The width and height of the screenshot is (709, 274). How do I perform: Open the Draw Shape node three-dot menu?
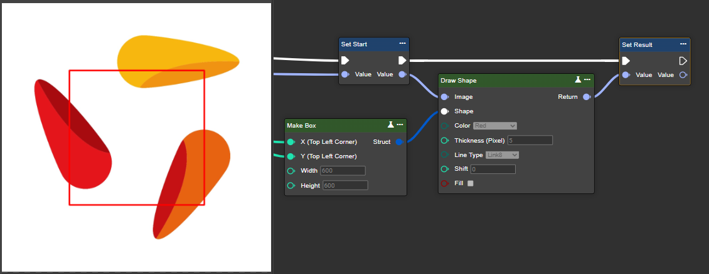[x=587, y=80]
